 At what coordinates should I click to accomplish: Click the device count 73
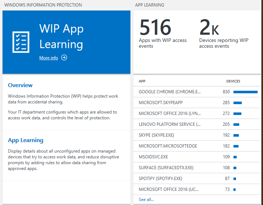coord(227,189)
